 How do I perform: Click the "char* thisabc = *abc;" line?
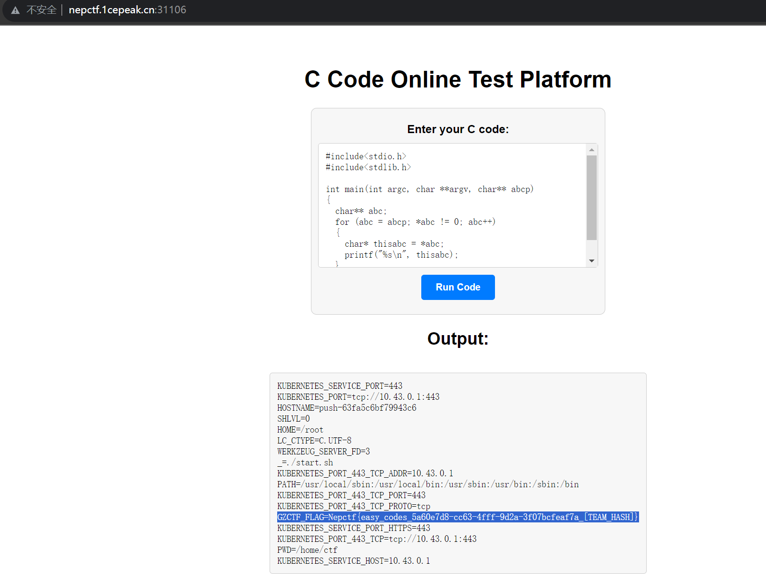click(x=394, y=244)
